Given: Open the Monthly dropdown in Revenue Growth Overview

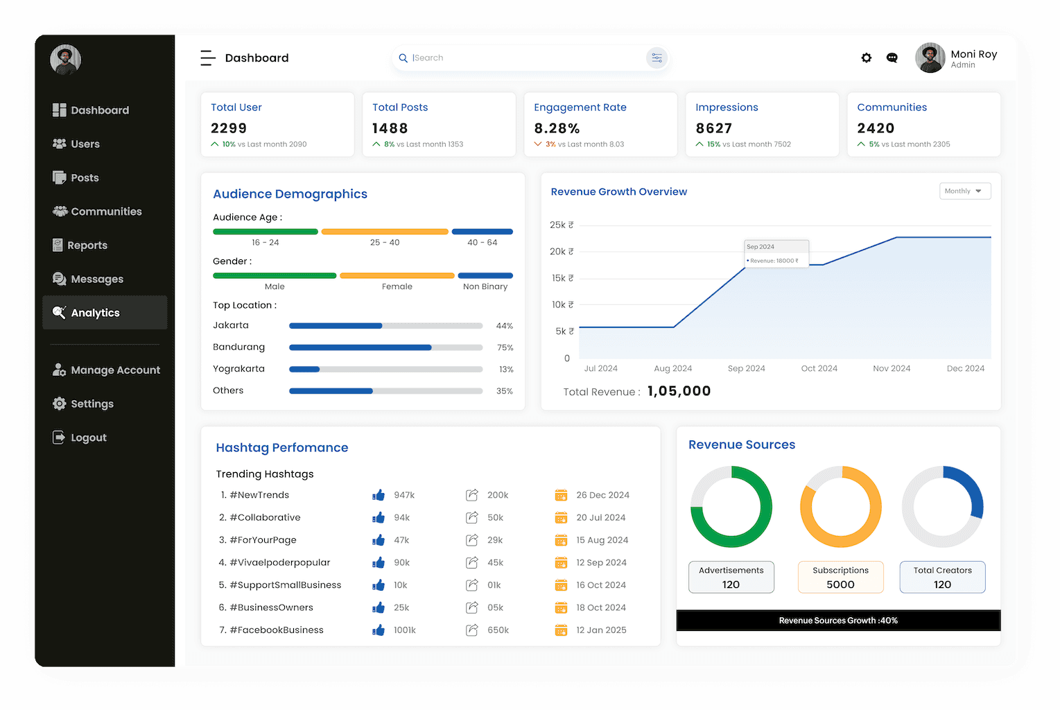Looking at the screenshot, I should coord(964,191).
